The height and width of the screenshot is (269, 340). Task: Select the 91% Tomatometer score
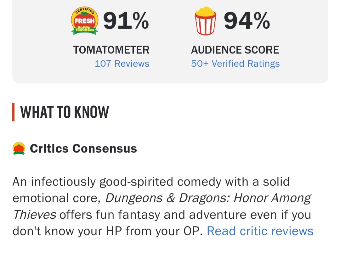126,21
